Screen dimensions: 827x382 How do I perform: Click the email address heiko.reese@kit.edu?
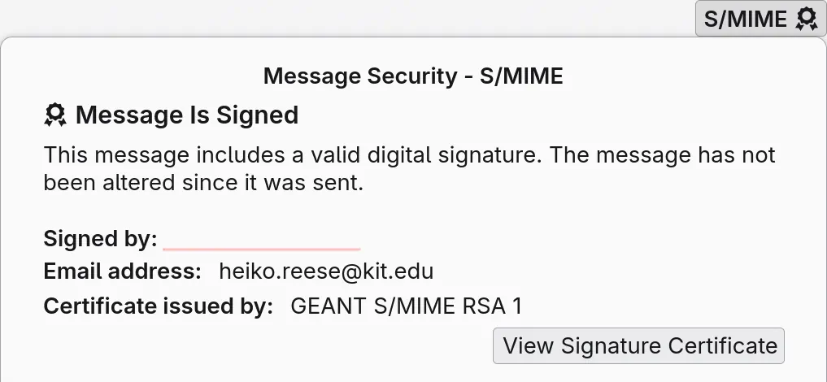[x=326, y=271]
